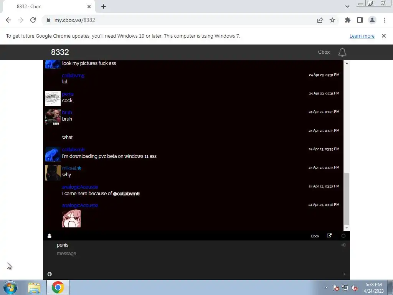393x295 pixels.
Task: Close the 8332 - Cbox tab
Action: pyautogui.click(x=89, y=7)
